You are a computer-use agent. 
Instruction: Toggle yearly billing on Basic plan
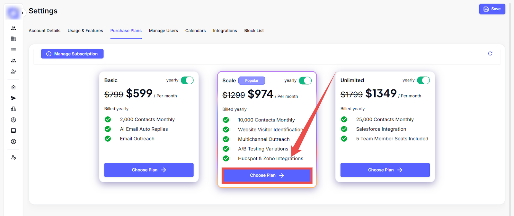click(187, 80)
